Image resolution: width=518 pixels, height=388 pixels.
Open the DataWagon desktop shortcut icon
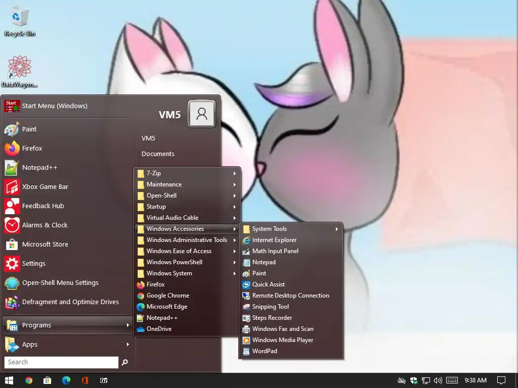tap(20, 67)
